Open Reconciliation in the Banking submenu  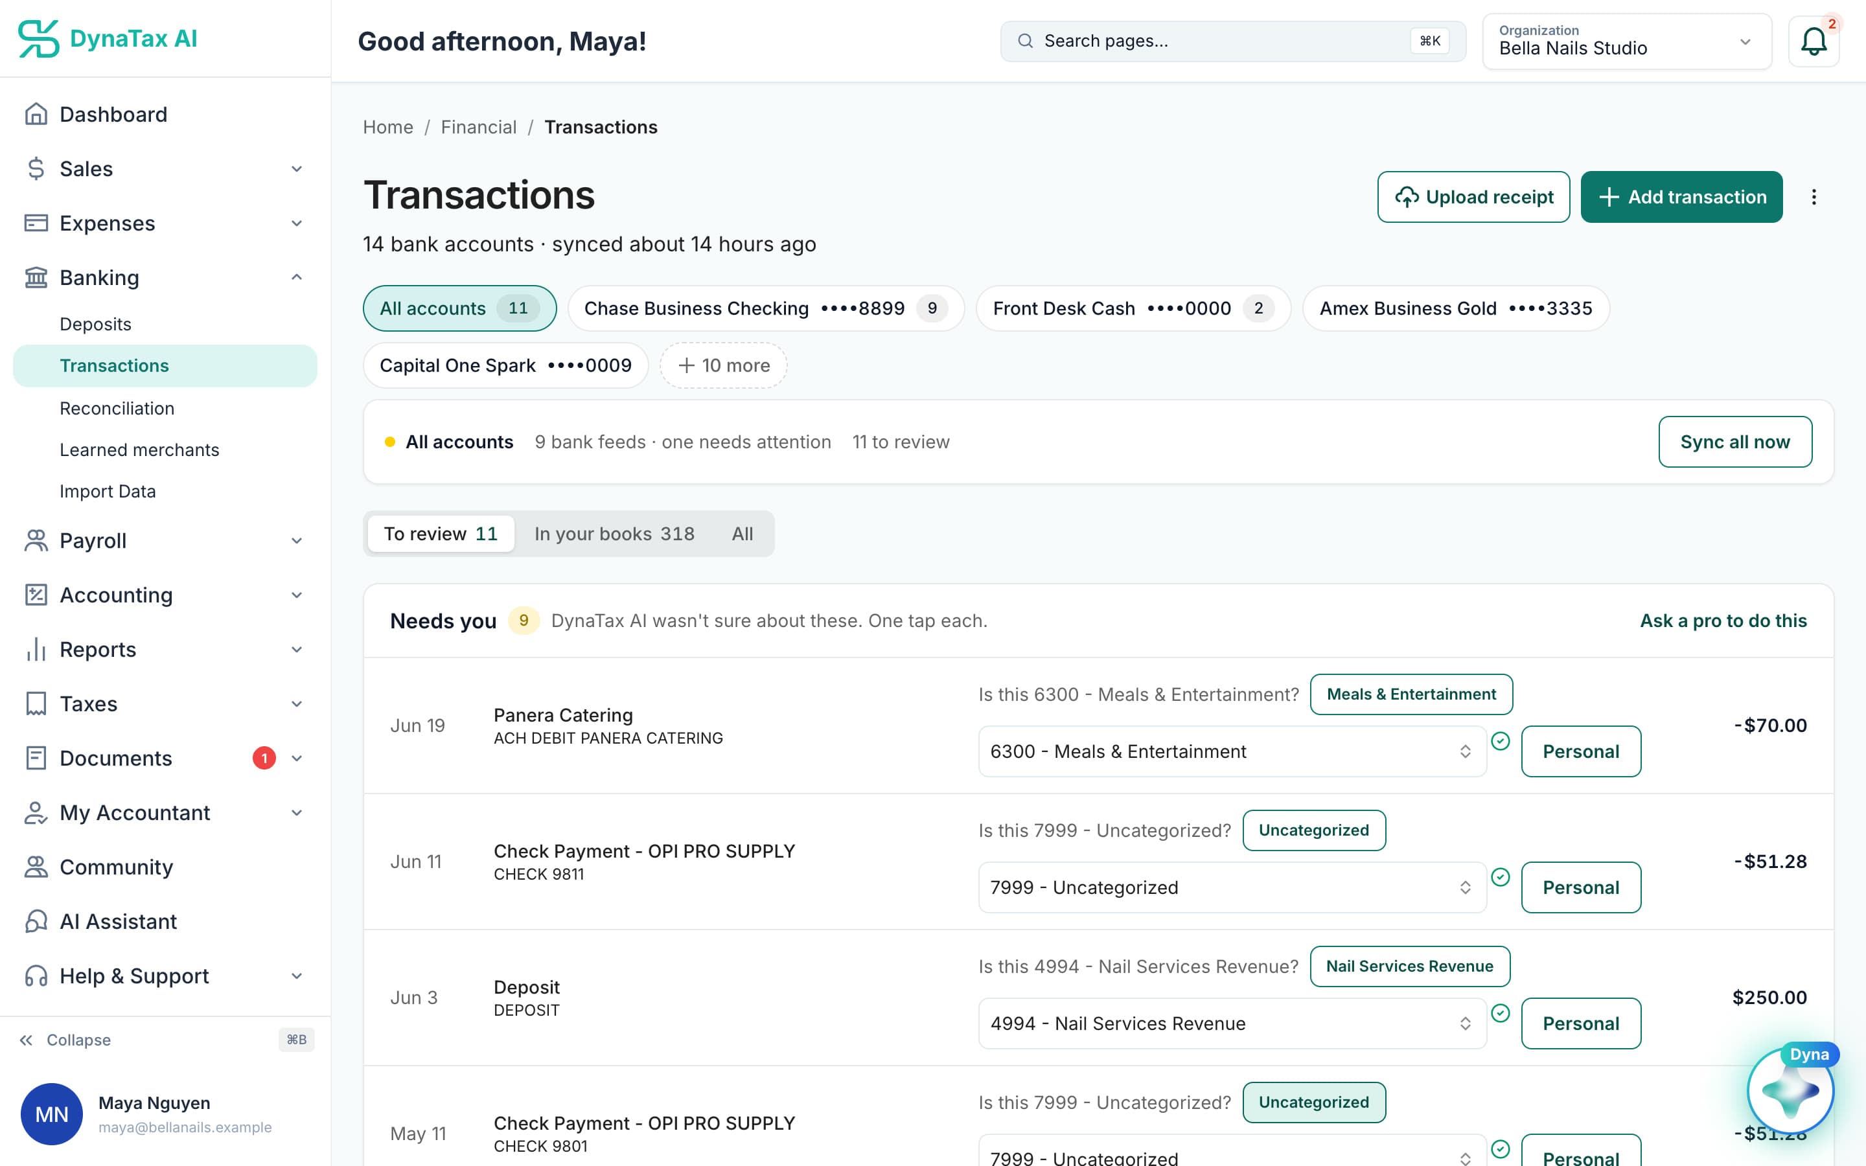pyautogui.click(x=117, y=408)
